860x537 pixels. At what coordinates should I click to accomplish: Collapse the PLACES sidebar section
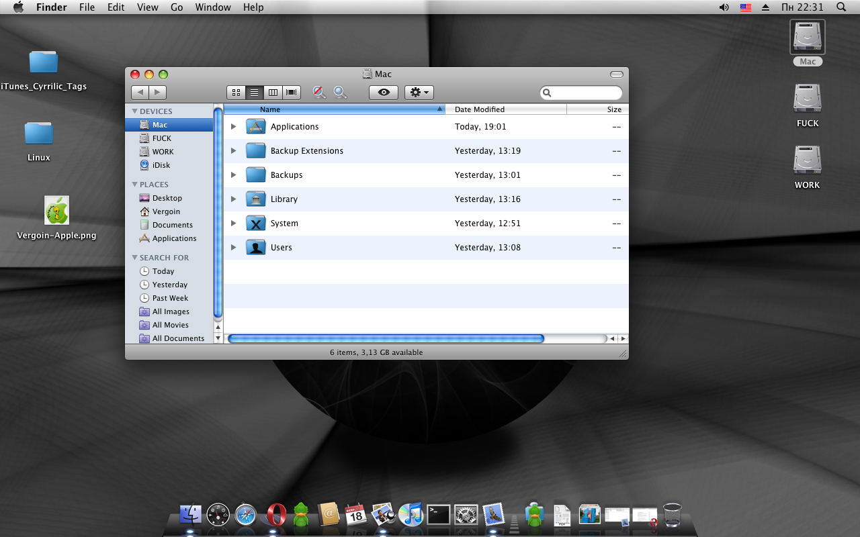coord(134,185)
